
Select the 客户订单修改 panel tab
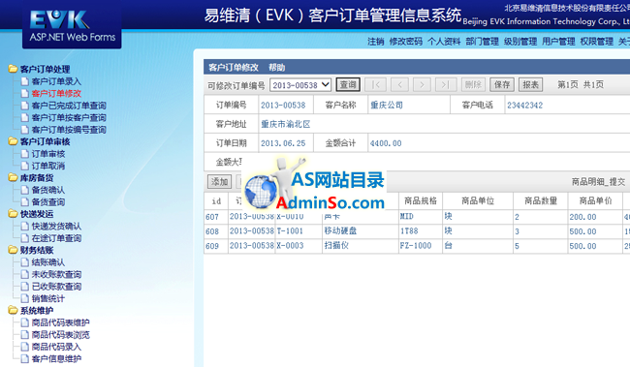tap(234, 68)
